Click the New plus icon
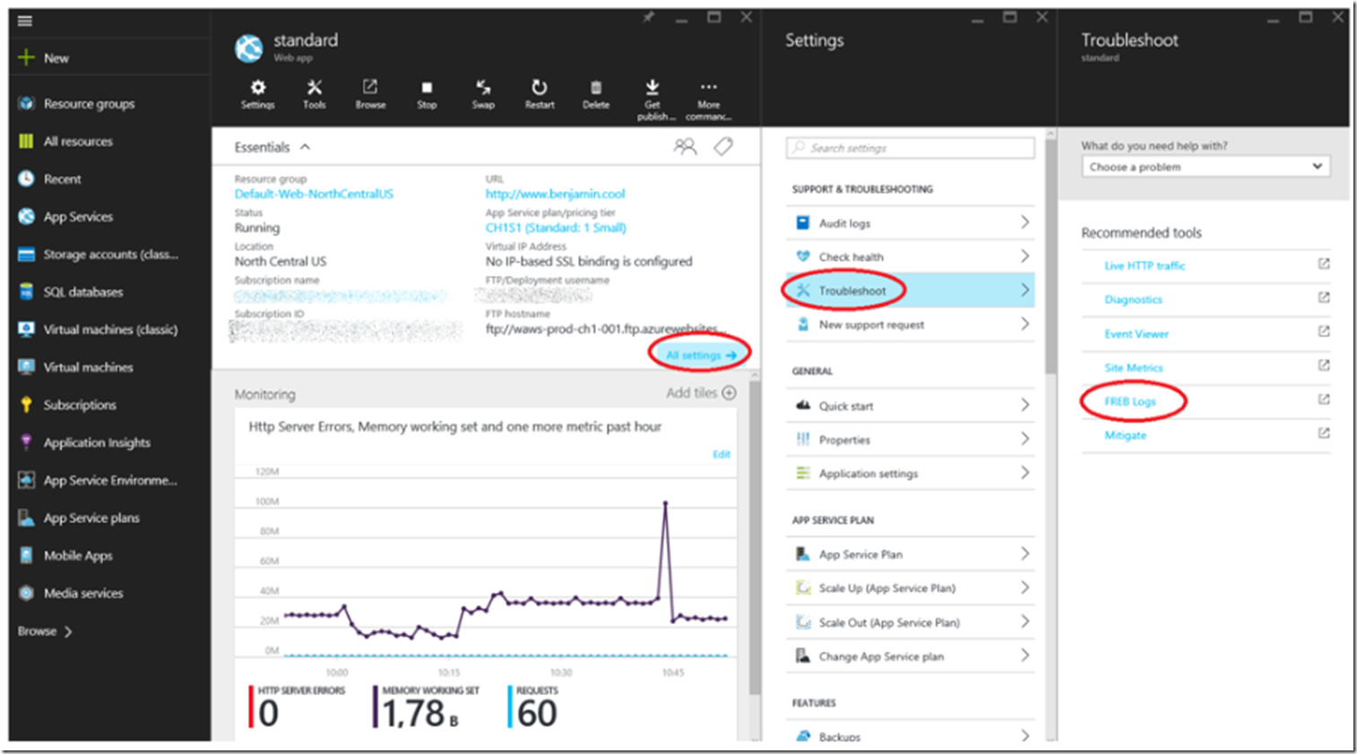The width and height of the screenshot is (1357, 754). click(26, 57)
